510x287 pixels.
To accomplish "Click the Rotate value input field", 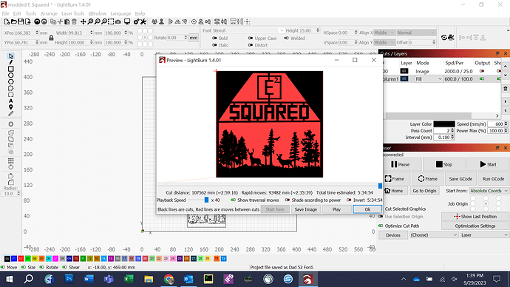I will 174,38.
